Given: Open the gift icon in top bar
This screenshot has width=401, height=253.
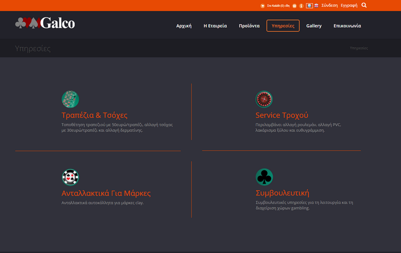Looking at the screenshot, I should (295, 6).
